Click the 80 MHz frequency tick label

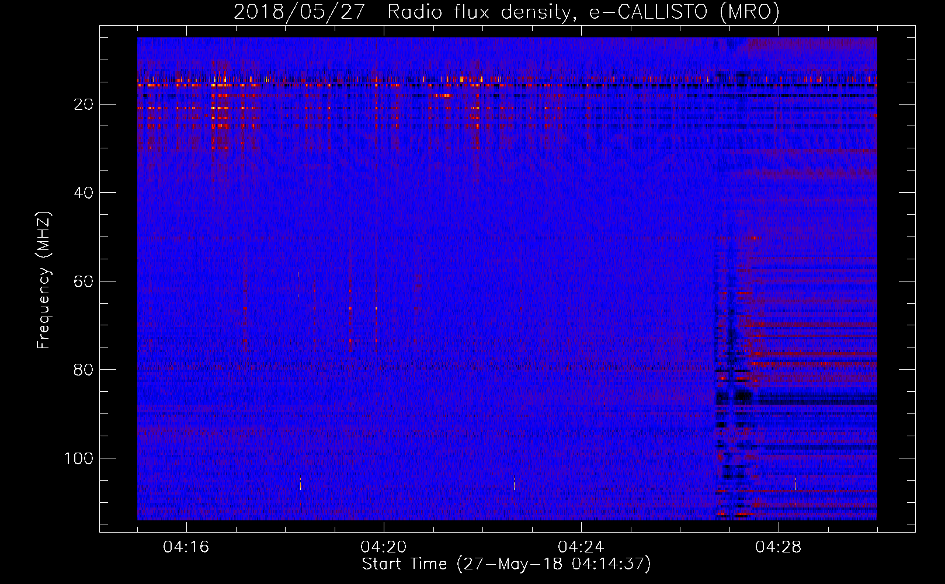pos(84,370)
